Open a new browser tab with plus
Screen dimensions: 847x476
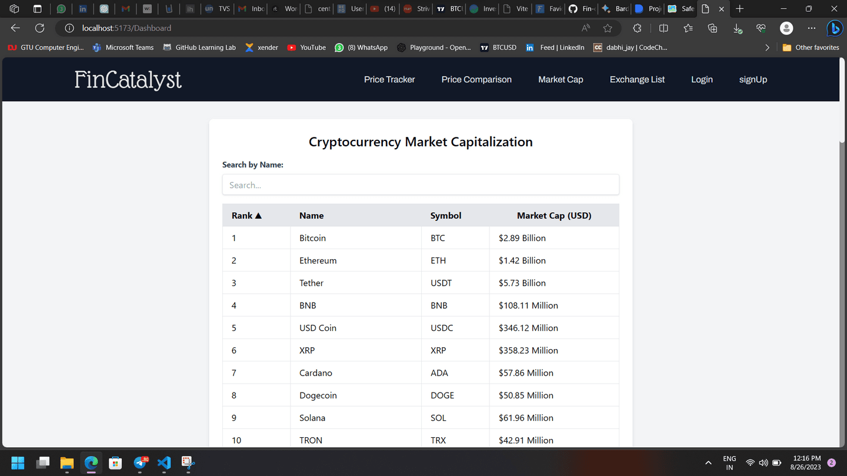coord(740,9)
